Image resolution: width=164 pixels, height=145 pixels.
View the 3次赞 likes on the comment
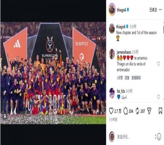point(120,78)
